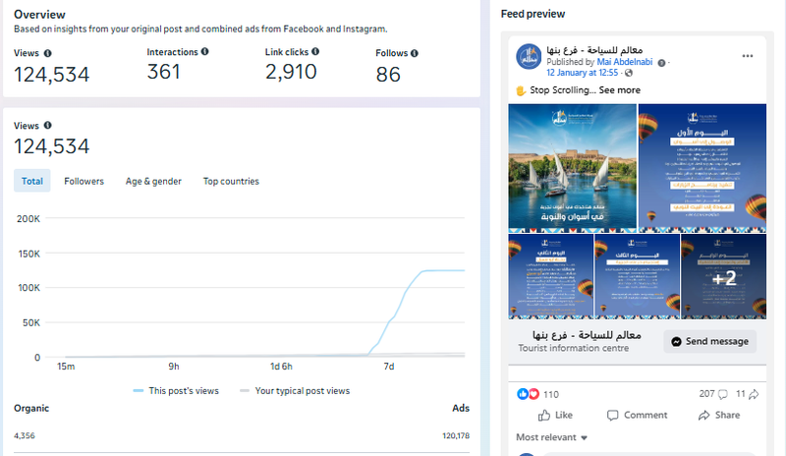Select the Total tab
The image size is (786, 456).
pos(32,181)
